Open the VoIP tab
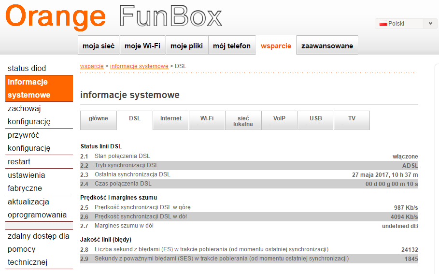Screen dimensions: 439x274 [279, 118]
